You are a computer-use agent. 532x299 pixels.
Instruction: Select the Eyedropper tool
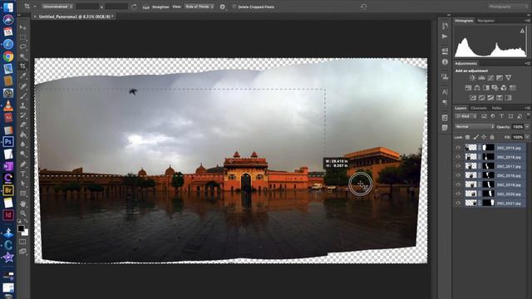click(22, 76)
